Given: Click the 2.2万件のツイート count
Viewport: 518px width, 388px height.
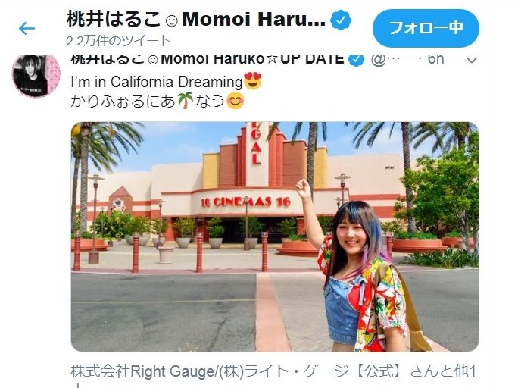Looking at the screenshot, I should [119, 41].
